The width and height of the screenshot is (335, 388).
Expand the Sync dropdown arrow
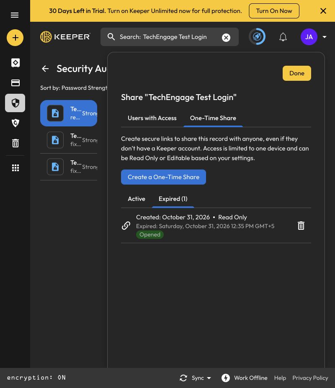point(209,378)
